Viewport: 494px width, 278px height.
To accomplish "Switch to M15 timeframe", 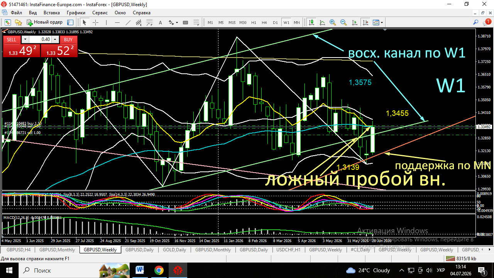I will point(232,22).
